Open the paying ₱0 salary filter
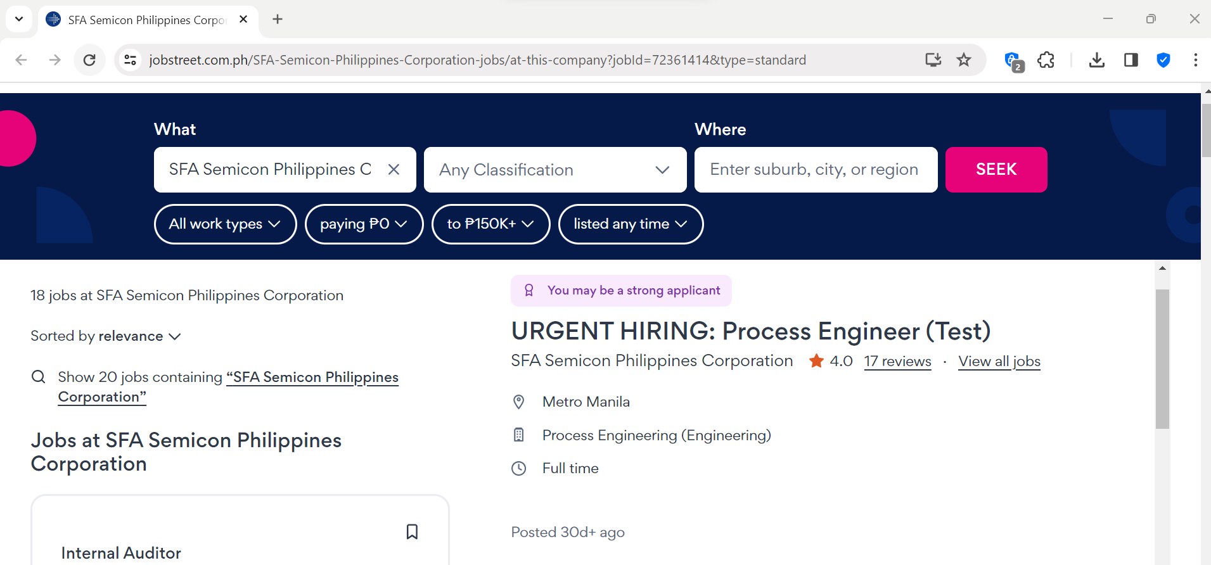 click(x=364, y=224)
